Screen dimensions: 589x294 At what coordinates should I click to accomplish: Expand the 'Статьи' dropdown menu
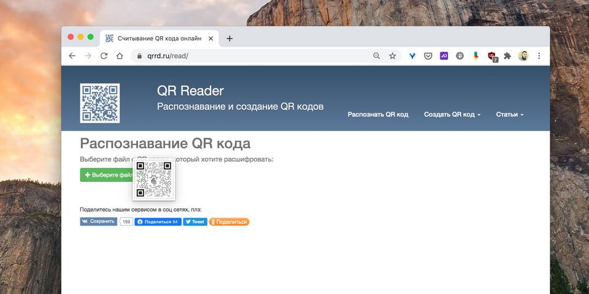pyautogui.click(x=509, y=115)
